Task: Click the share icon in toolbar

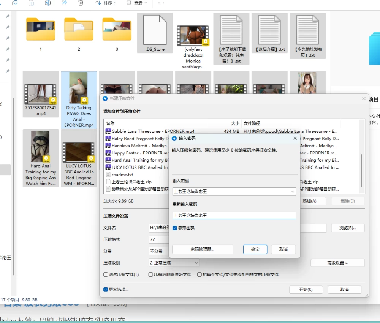Action: click(x=64, y=3)
